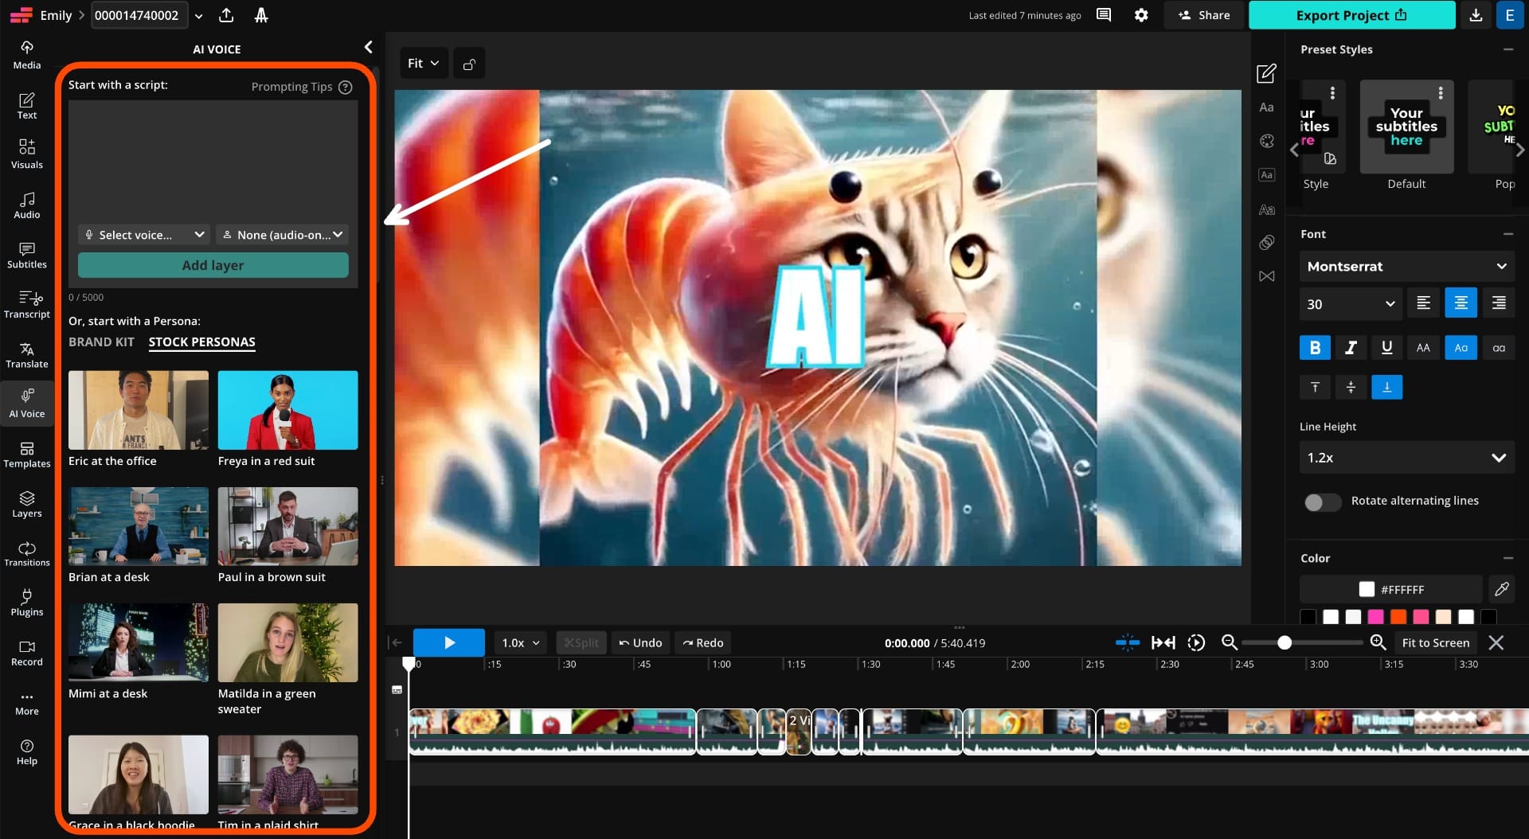Toggle bold text formatting
Viewport: 1529px width, 839px height.
(x=1315, y=348)
